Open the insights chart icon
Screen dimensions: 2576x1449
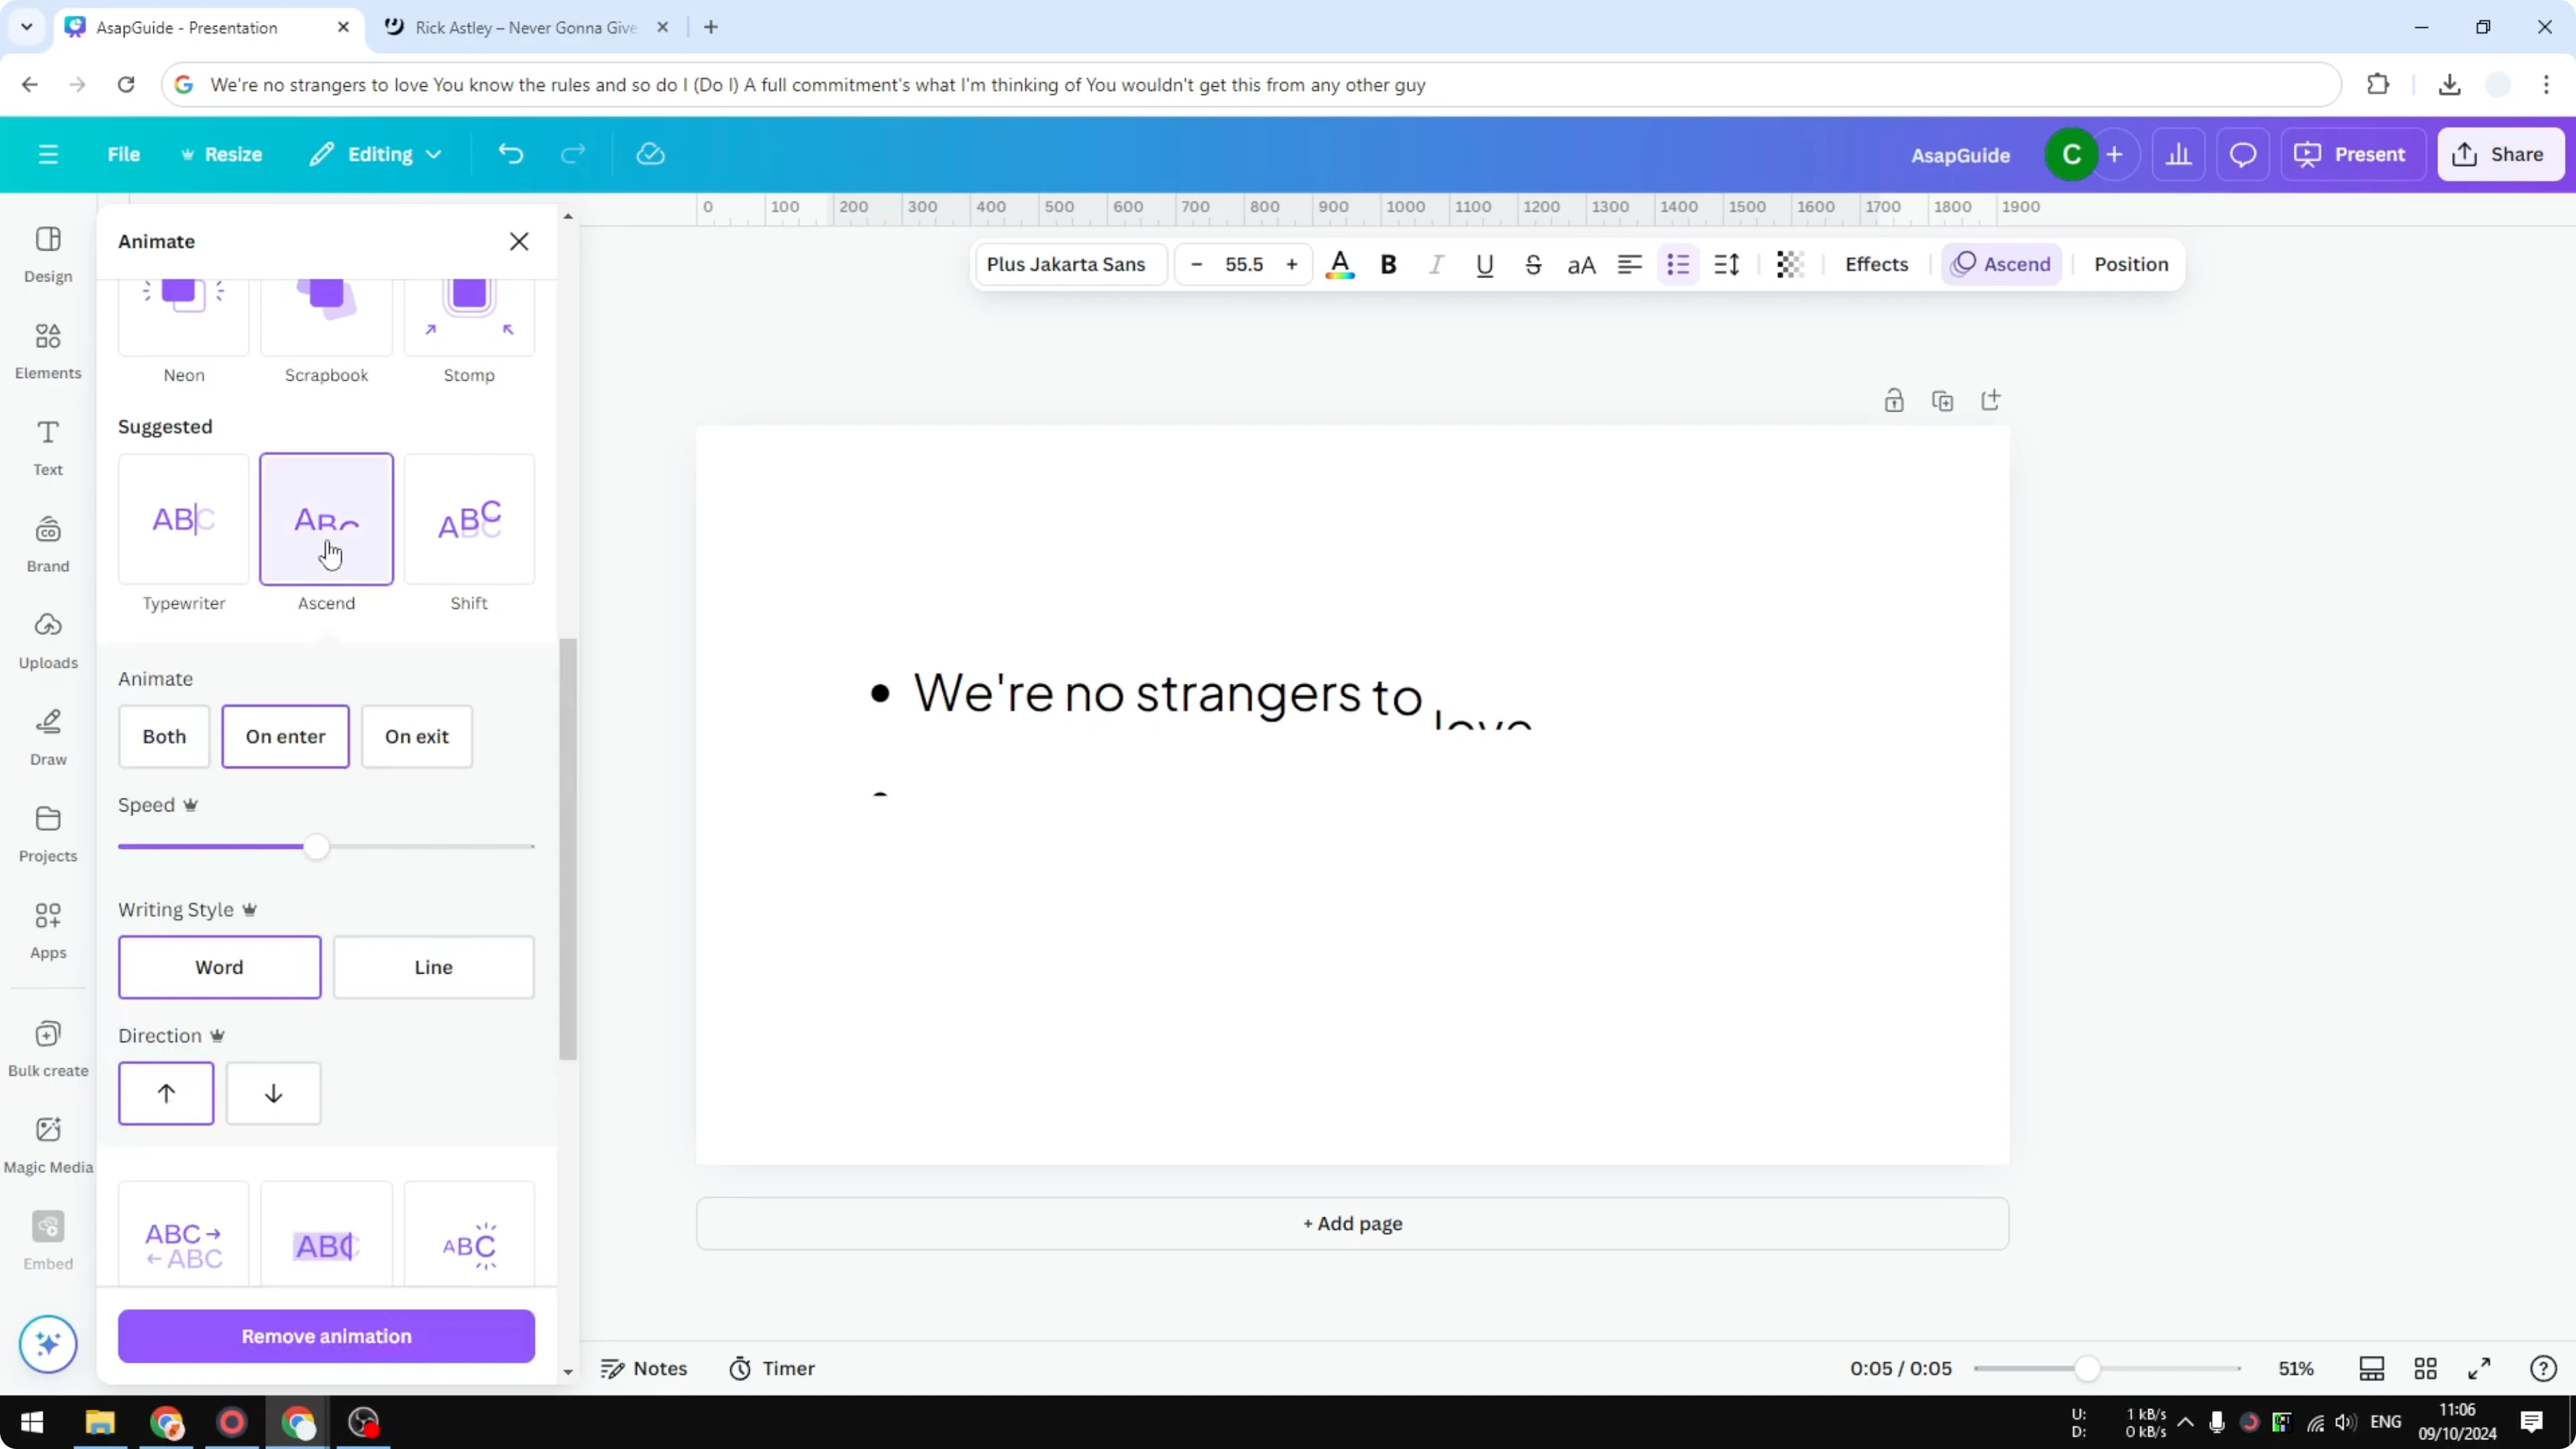[2178, 154]
